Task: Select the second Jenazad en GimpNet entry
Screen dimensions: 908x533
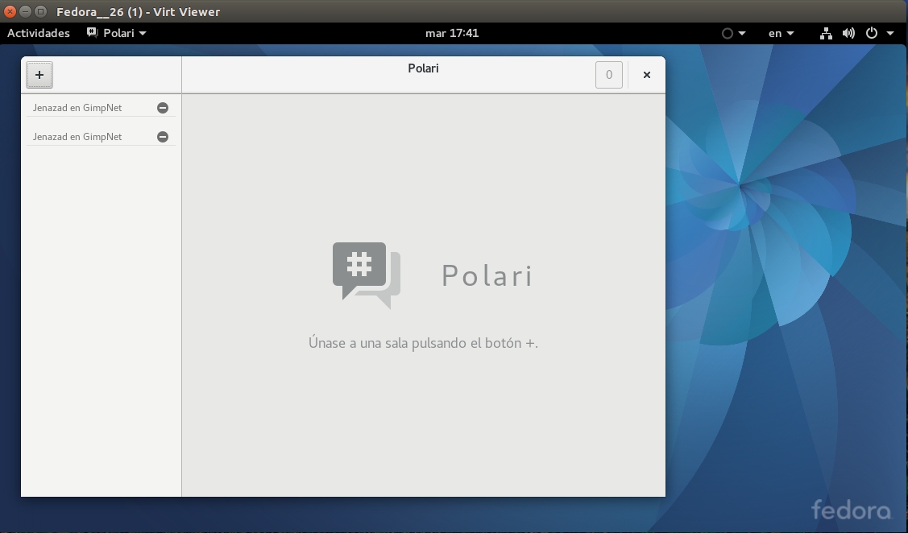Action: coord(101,137)
